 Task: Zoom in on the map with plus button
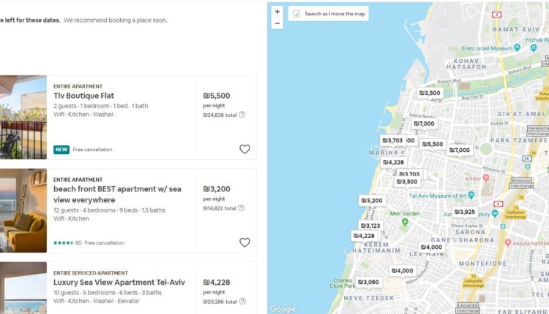[277, 12]
